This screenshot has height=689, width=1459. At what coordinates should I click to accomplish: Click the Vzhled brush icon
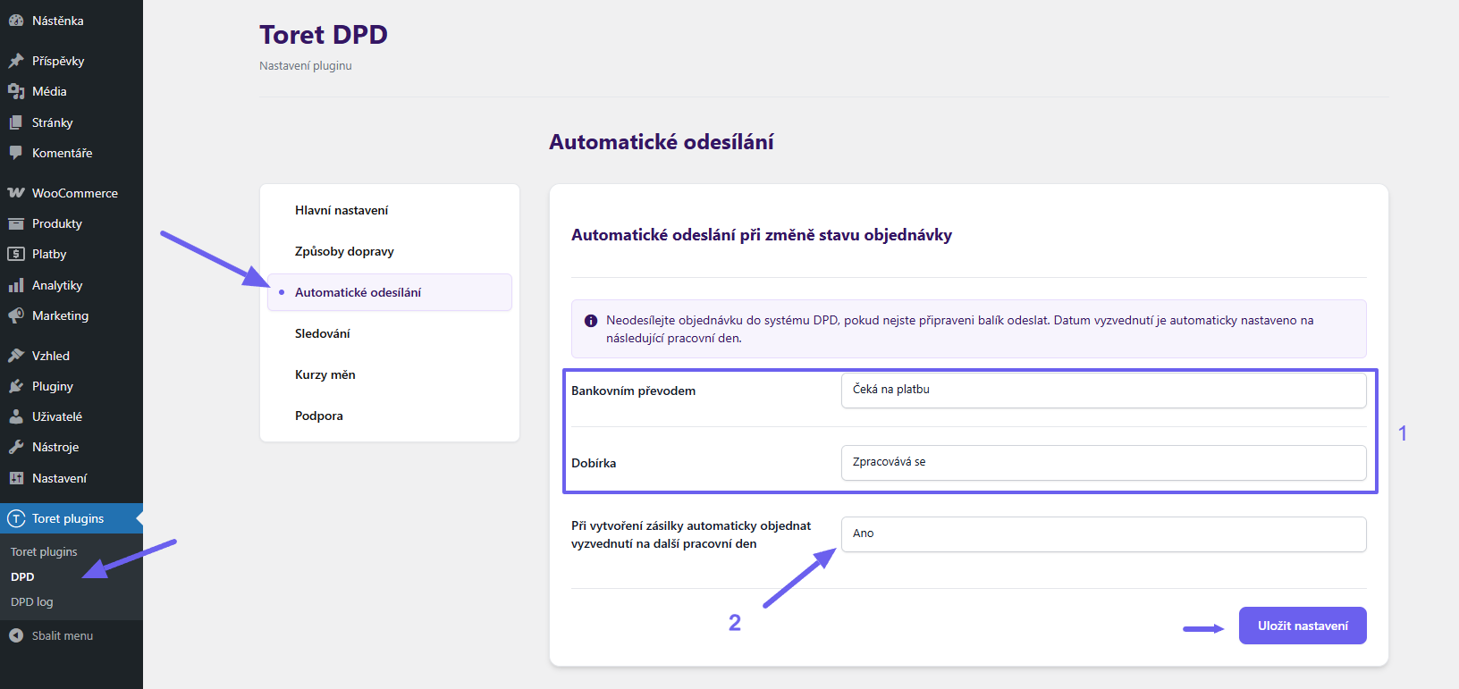pyautogui.click(x=16, y=356)
